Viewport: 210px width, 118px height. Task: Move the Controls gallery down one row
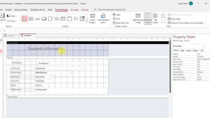coord(87,19)
